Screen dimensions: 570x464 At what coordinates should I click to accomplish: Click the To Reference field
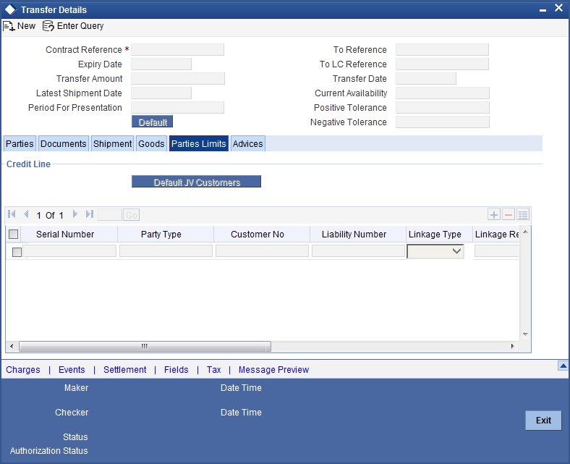coord(442,49)
